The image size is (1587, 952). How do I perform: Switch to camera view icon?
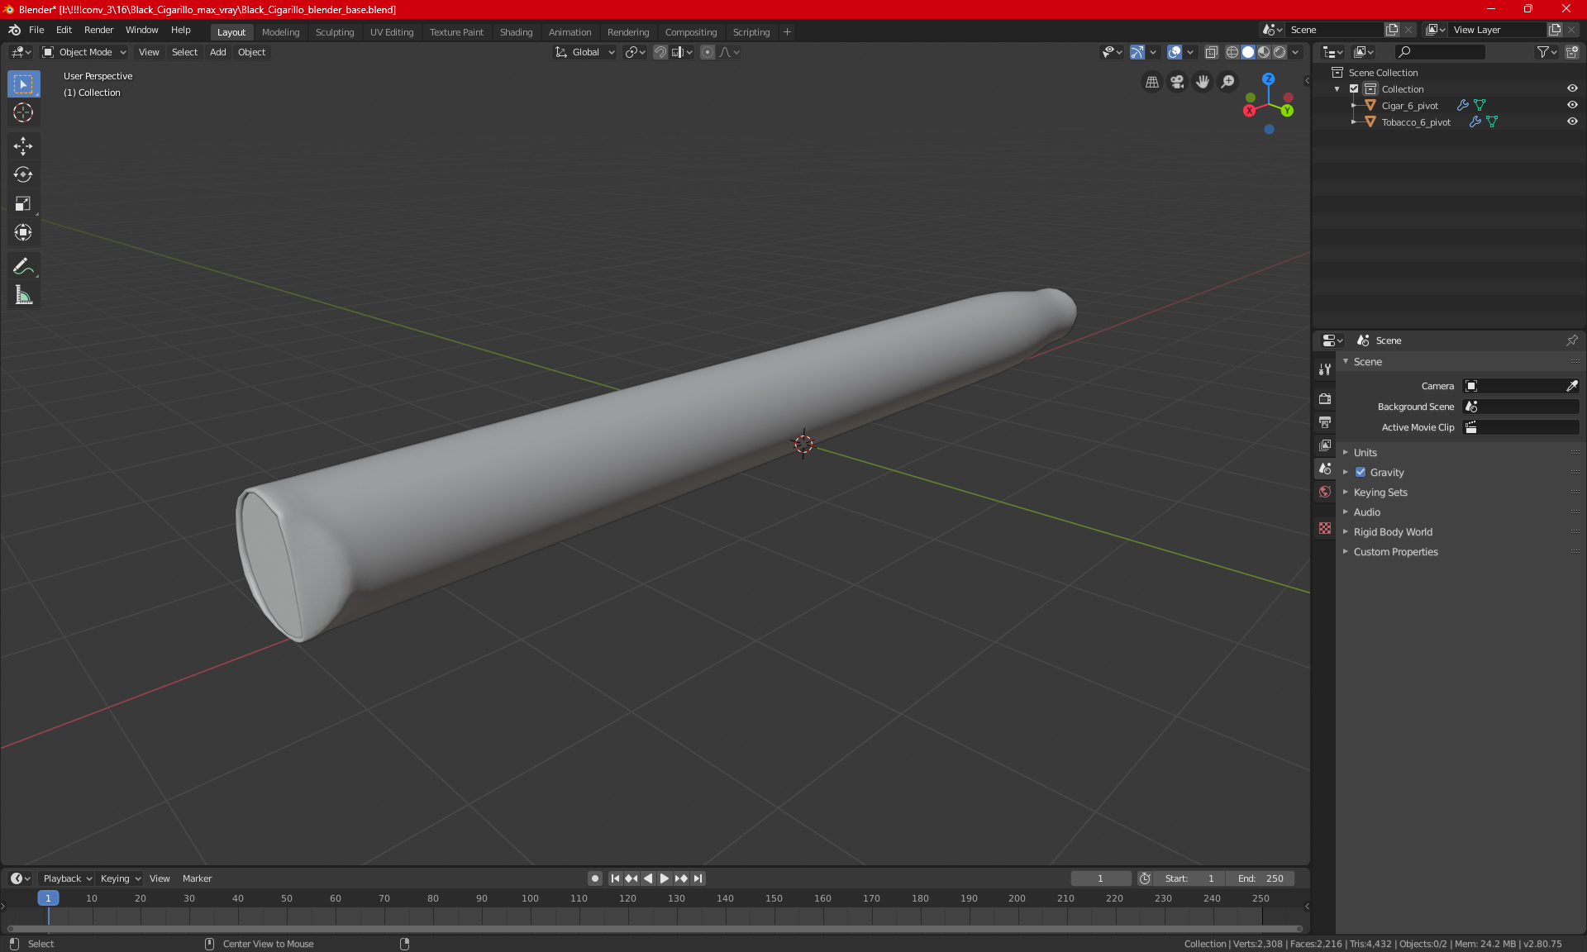(x=1177, y=82)
